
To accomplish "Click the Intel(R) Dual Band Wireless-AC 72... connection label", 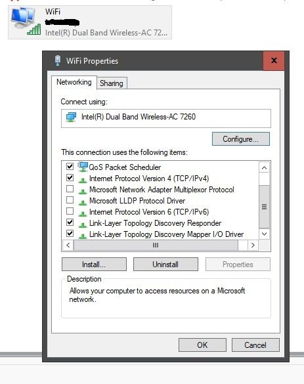I will (106, 33).
